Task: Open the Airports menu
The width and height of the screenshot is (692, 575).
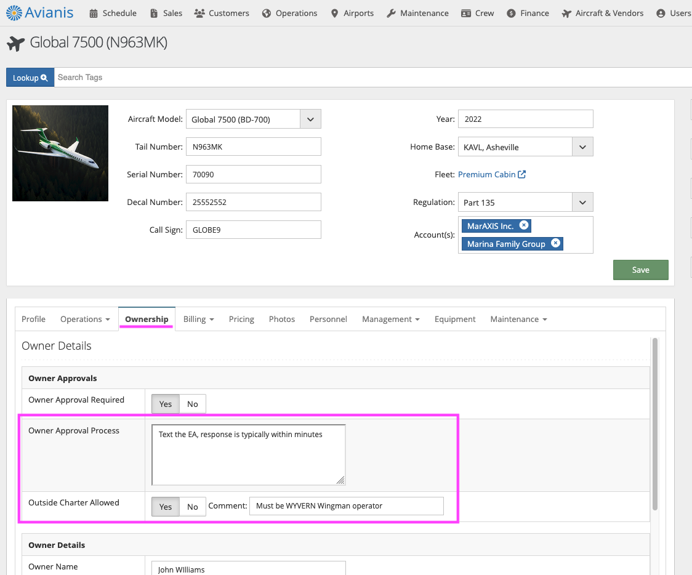Action: tap(352, 14)
